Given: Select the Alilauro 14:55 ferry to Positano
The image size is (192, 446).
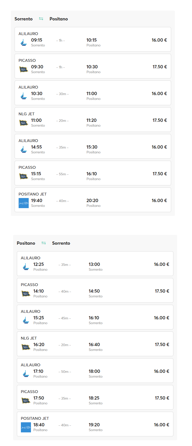Looking at the screenshot, I should (93, 146).
